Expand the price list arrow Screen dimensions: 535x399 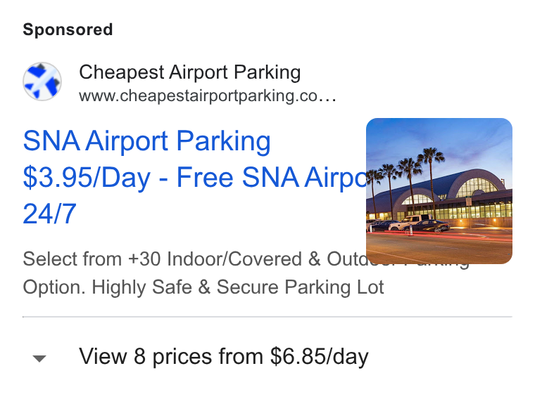(39, 358)
